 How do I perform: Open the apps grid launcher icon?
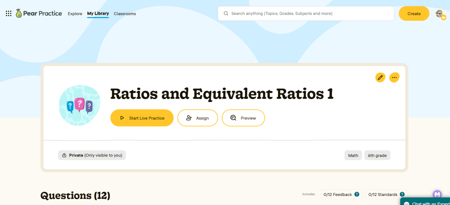pyautogui.click(x=8, y=13)
